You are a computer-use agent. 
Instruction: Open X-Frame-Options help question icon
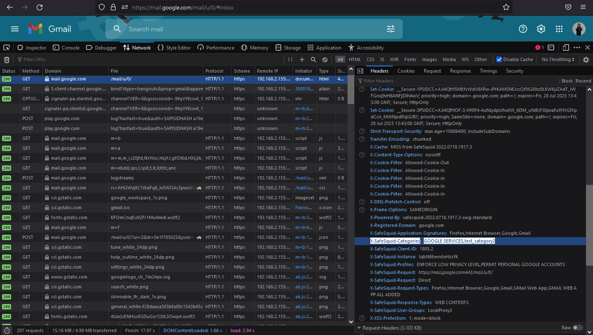coord(362,210)
